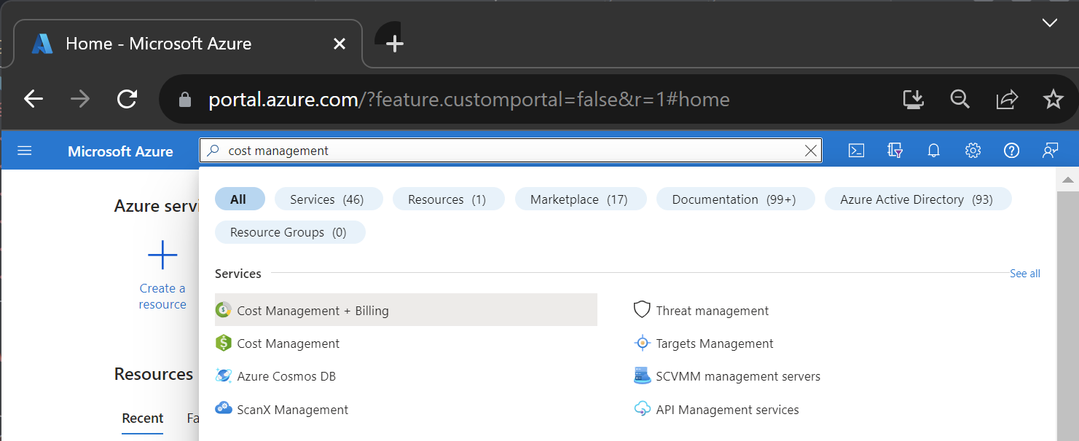Filter search results by Services
The height and width of the screenshot is (441, 1079).
tap(326, 199)
